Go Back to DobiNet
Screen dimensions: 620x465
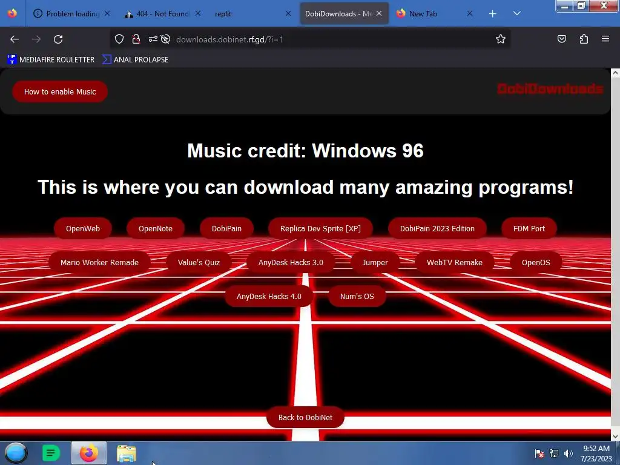pos(305,418)
